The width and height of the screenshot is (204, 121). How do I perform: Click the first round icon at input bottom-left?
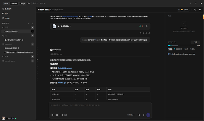point(52,115)
